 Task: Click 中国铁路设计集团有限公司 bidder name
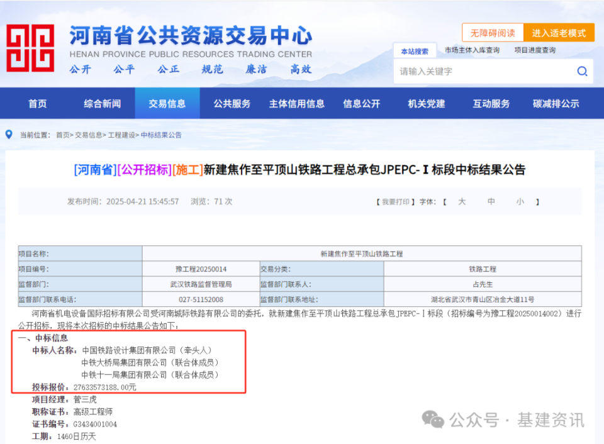click(x=129, y=350)
